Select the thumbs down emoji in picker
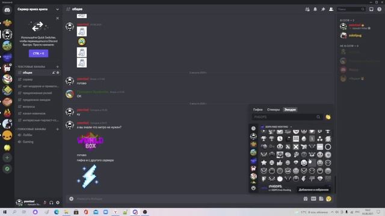 coord(312,179)
